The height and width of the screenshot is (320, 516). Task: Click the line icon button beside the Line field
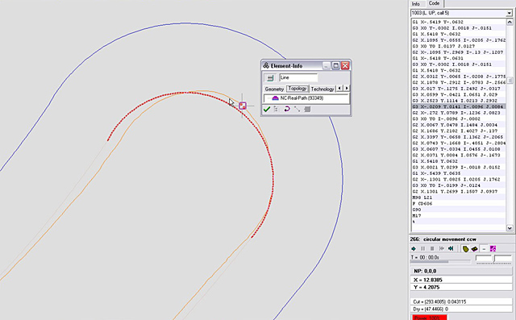pos(270,78)
